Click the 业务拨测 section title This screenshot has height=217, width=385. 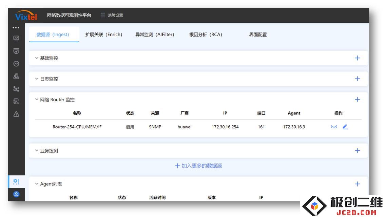49,151
